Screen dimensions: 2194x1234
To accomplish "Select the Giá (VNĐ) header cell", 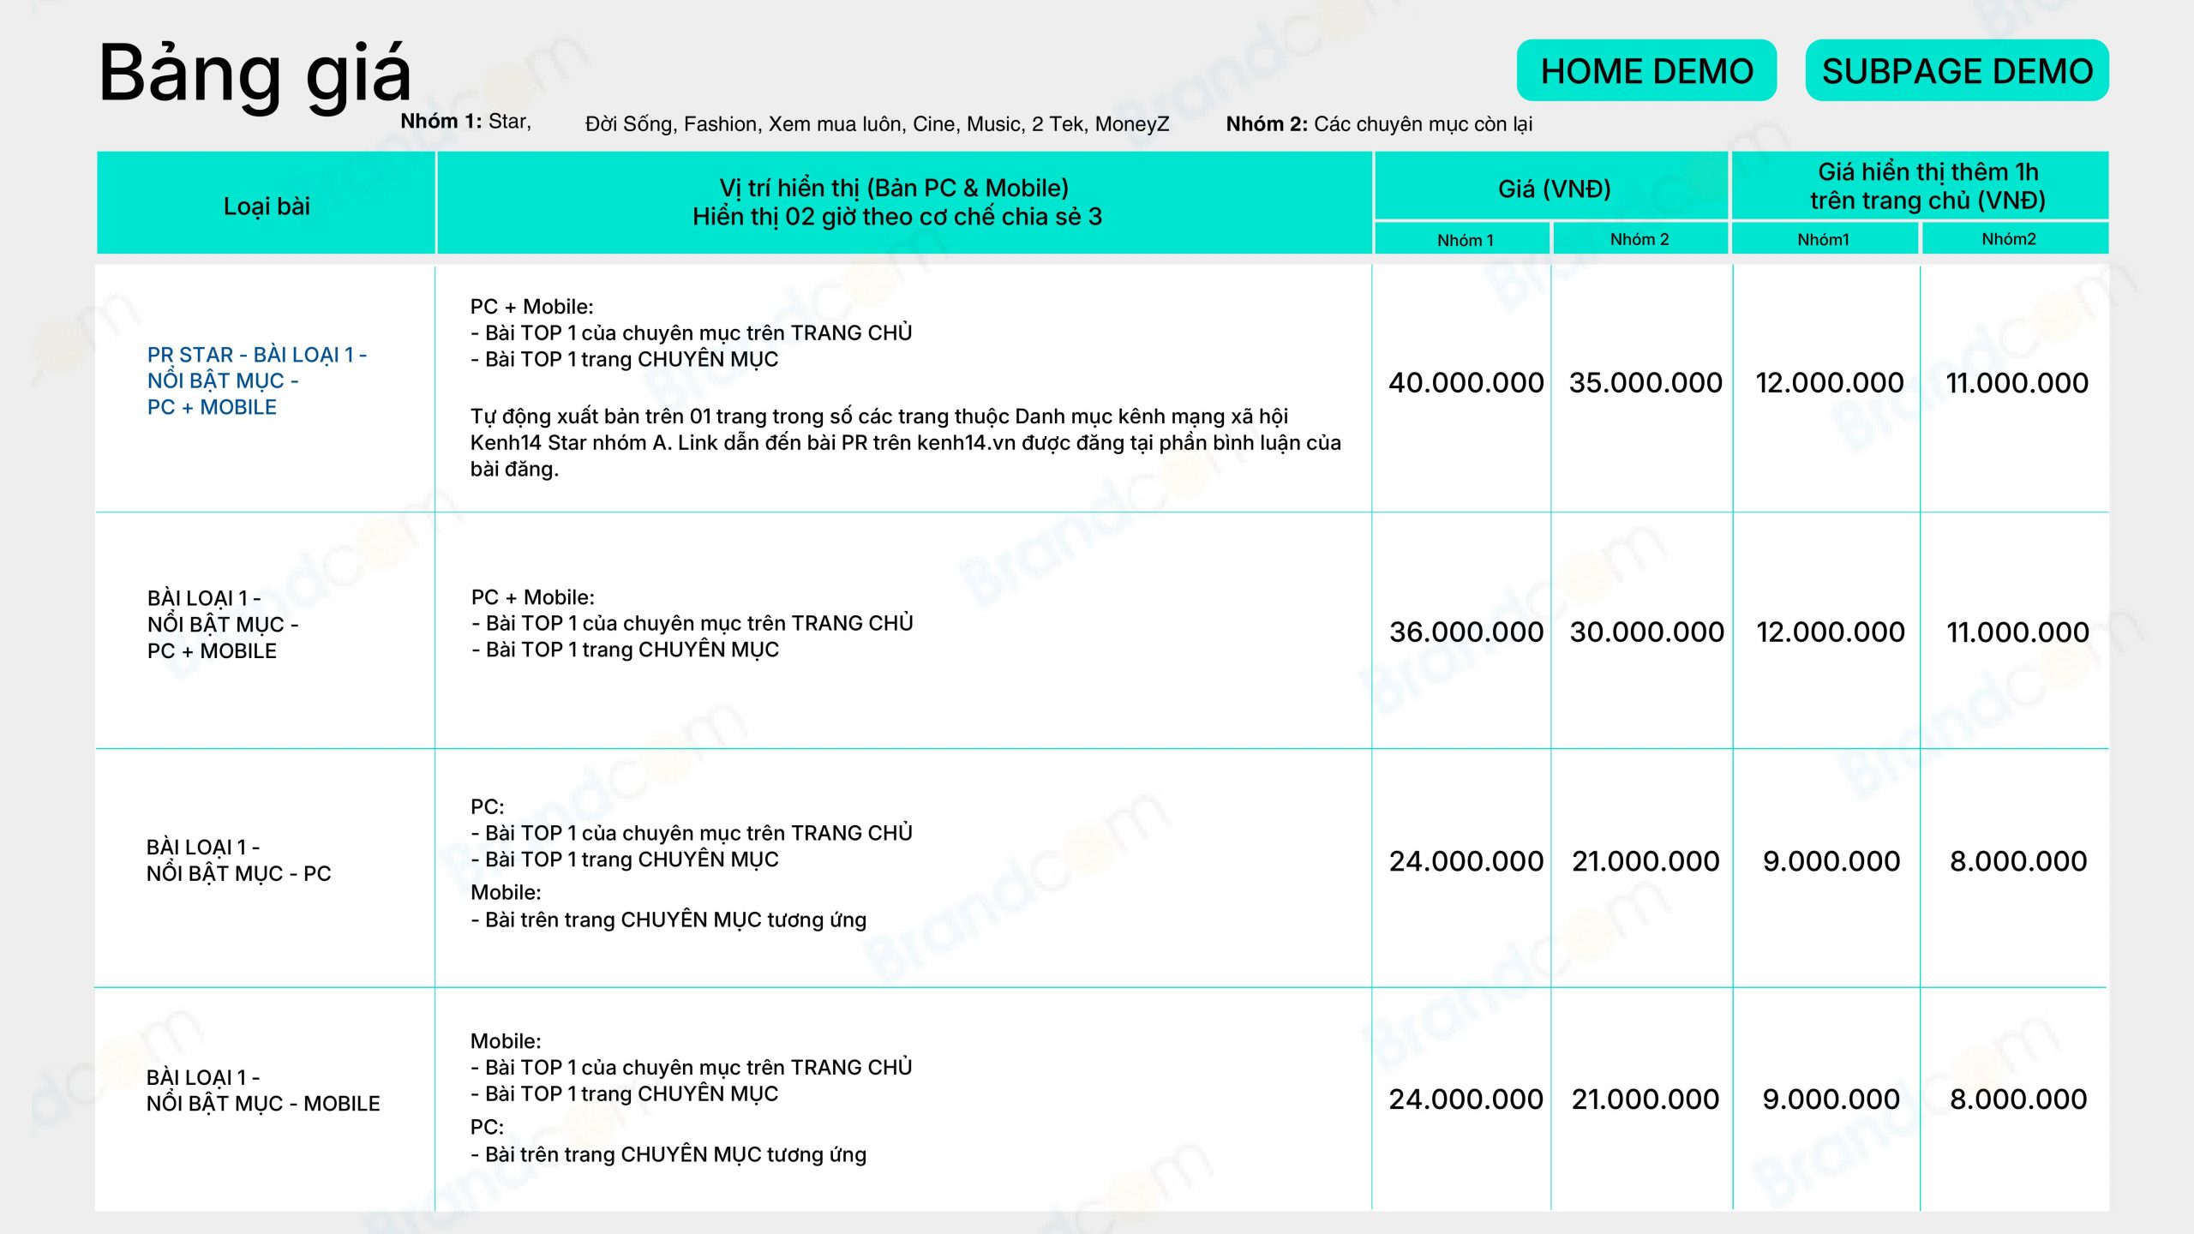I will 1553,186.
